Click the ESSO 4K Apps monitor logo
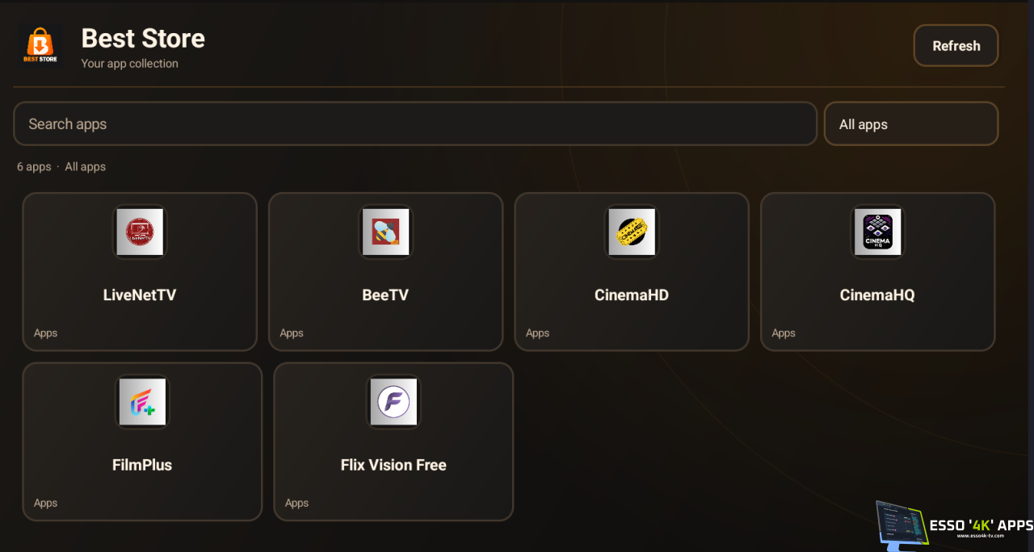The width and height of the screenshot is (1034, 552). coord(902,525)
